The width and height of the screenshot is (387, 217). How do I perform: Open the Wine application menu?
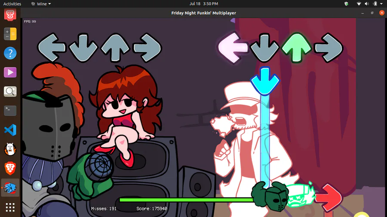tap(41, 4)
